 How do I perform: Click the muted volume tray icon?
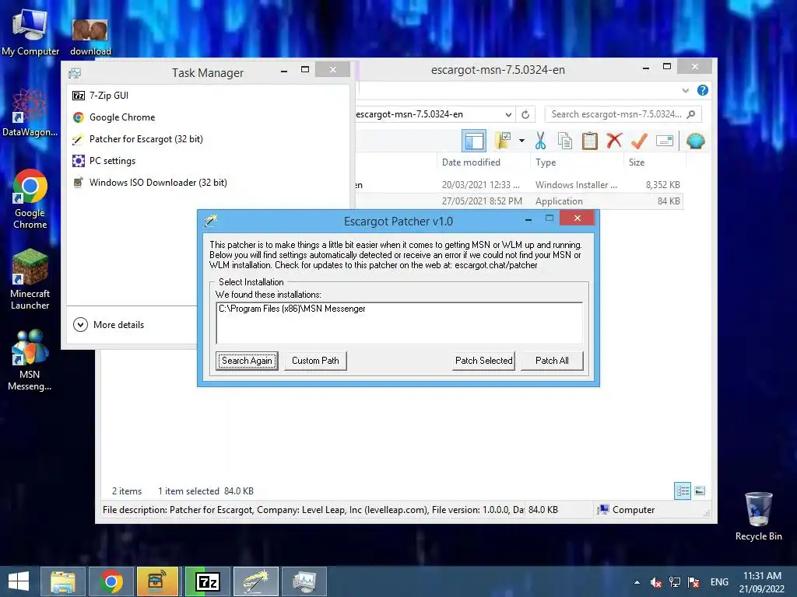655,582
